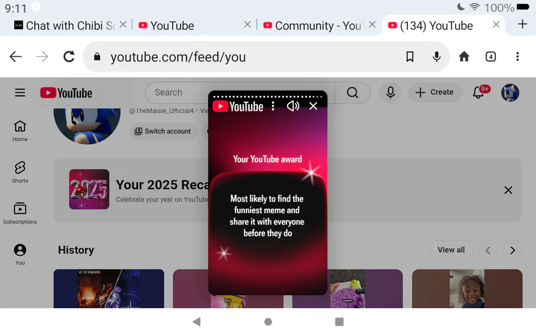
Task: Bookmark this page using the bookmark icon
Action: (410, 57)
